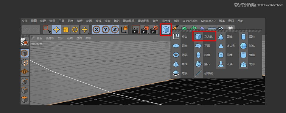Open the 工具 menu
Viewport: 286px width, 113px height.
coord(61,21)
